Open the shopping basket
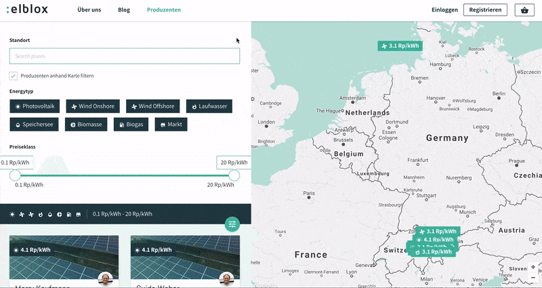Screen dimensions: 542x288 click(x=524, y=10)
